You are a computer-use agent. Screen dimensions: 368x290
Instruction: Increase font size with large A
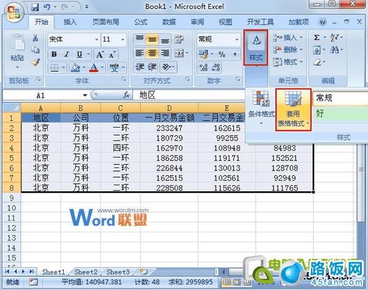pyautogui.click(x=100, y=55)
